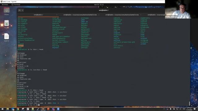Open the purple-pink taskbar app icon
The width and height of the screenshot is (198, 111).
click(x=53, y=109)
